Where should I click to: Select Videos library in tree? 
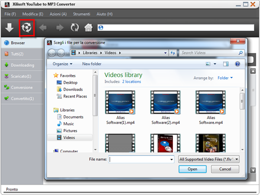[69, 138]
